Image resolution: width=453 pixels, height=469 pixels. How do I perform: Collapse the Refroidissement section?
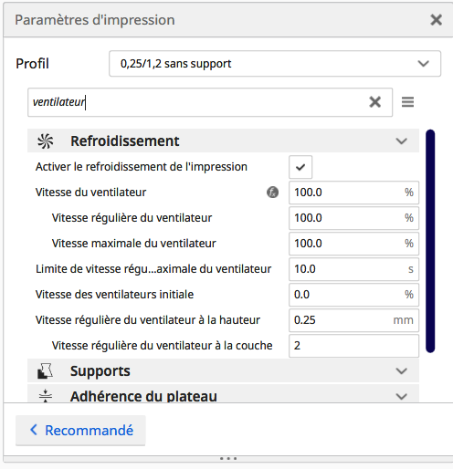tap(401, 141)
